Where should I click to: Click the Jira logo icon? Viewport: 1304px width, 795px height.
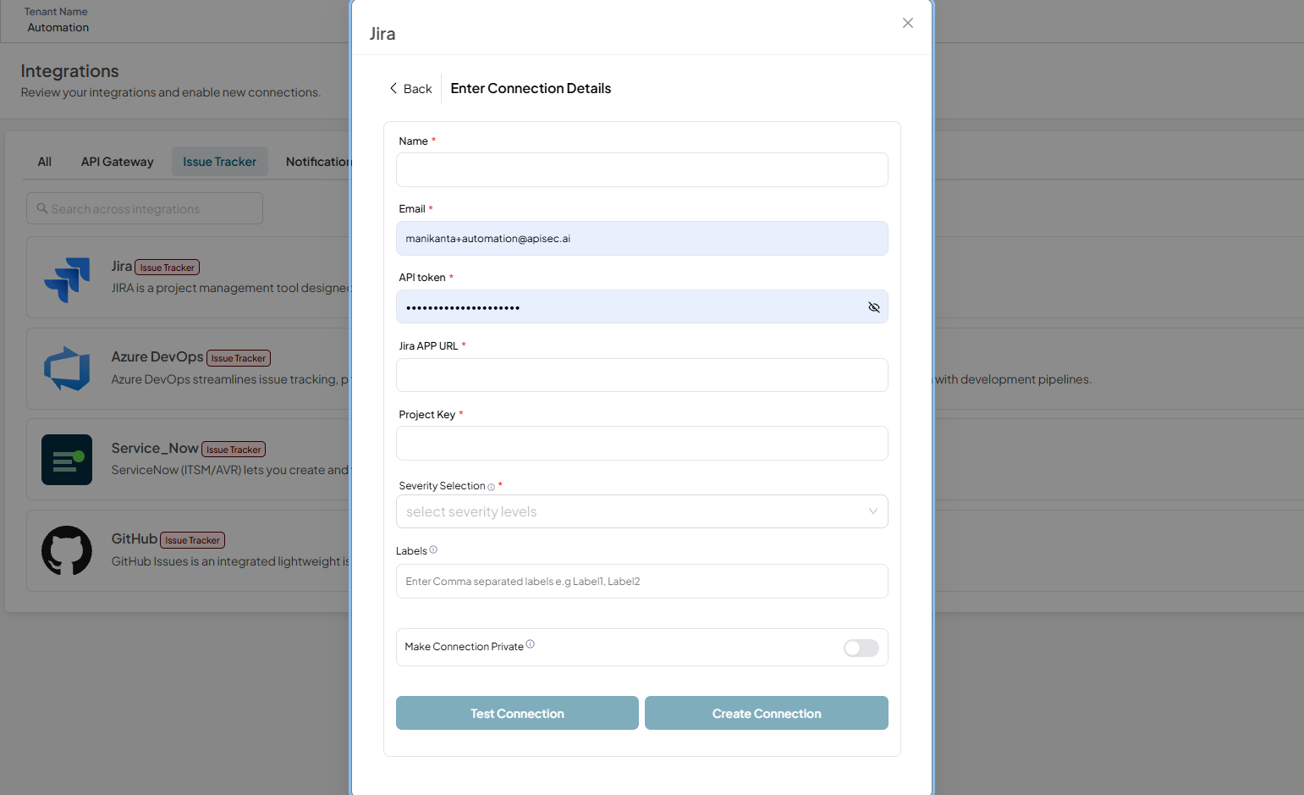click(x=67, y=279)
